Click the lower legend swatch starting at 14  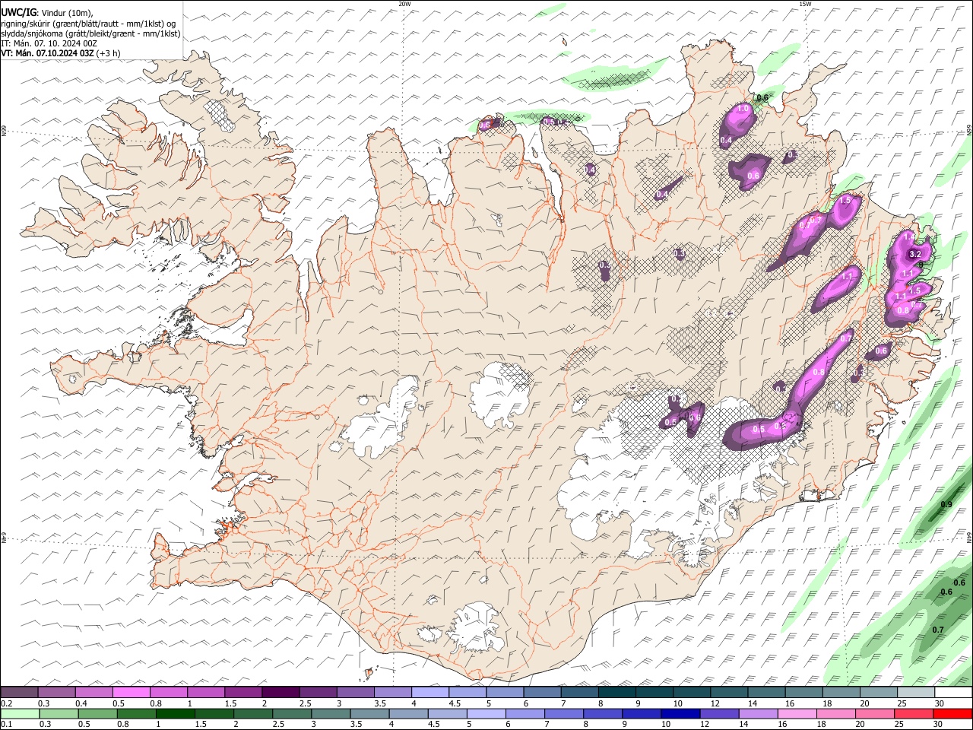757,713
